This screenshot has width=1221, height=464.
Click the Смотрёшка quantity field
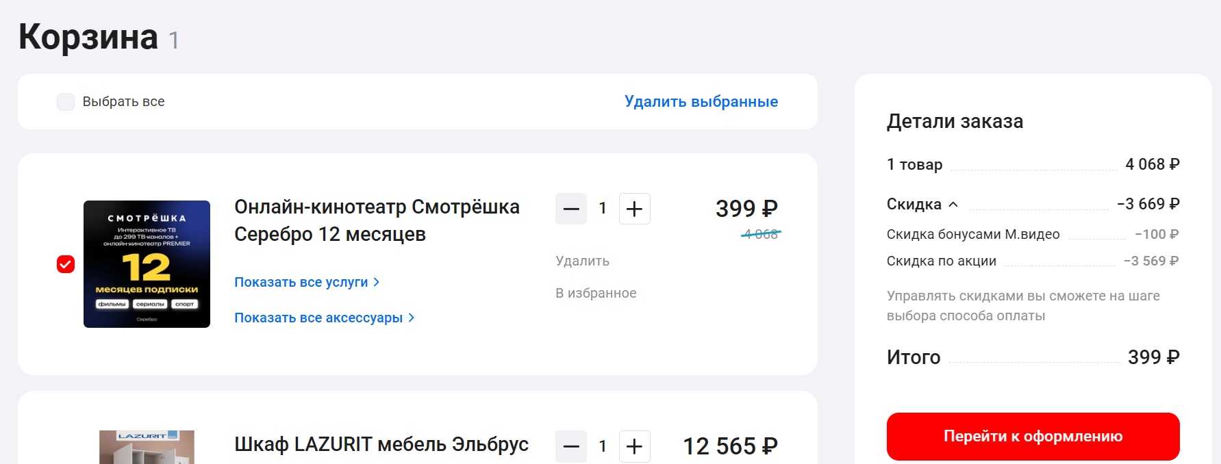603,209
